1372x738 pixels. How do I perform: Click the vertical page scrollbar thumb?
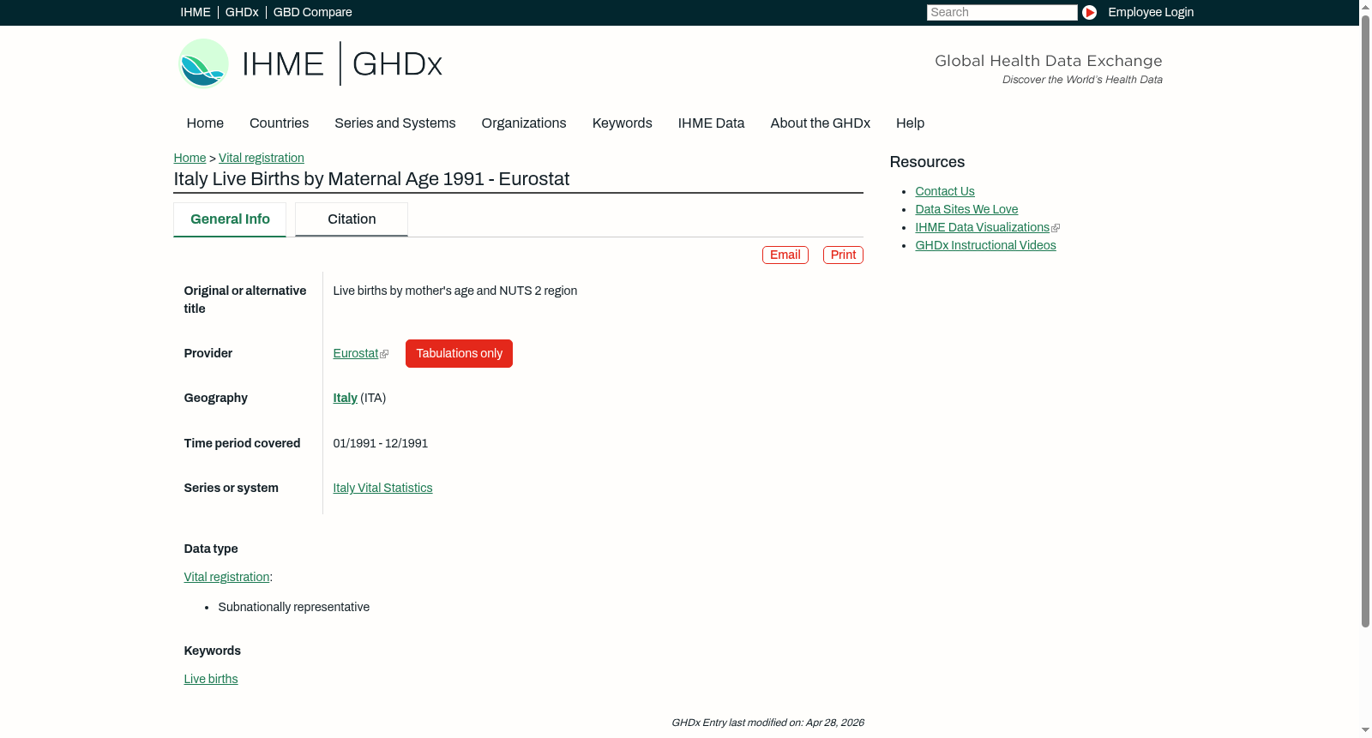1365,321
